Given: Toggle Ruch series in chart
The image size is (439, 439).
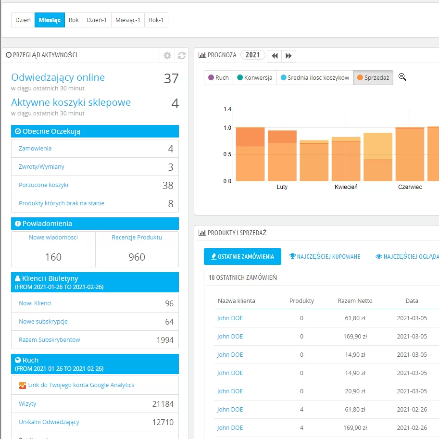Looking at the screenshot, I should click(x=218, y=78).
